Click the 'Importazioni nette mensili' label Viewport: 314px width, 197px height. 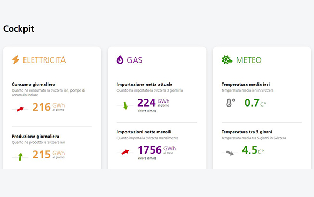[x=144, y=132]
